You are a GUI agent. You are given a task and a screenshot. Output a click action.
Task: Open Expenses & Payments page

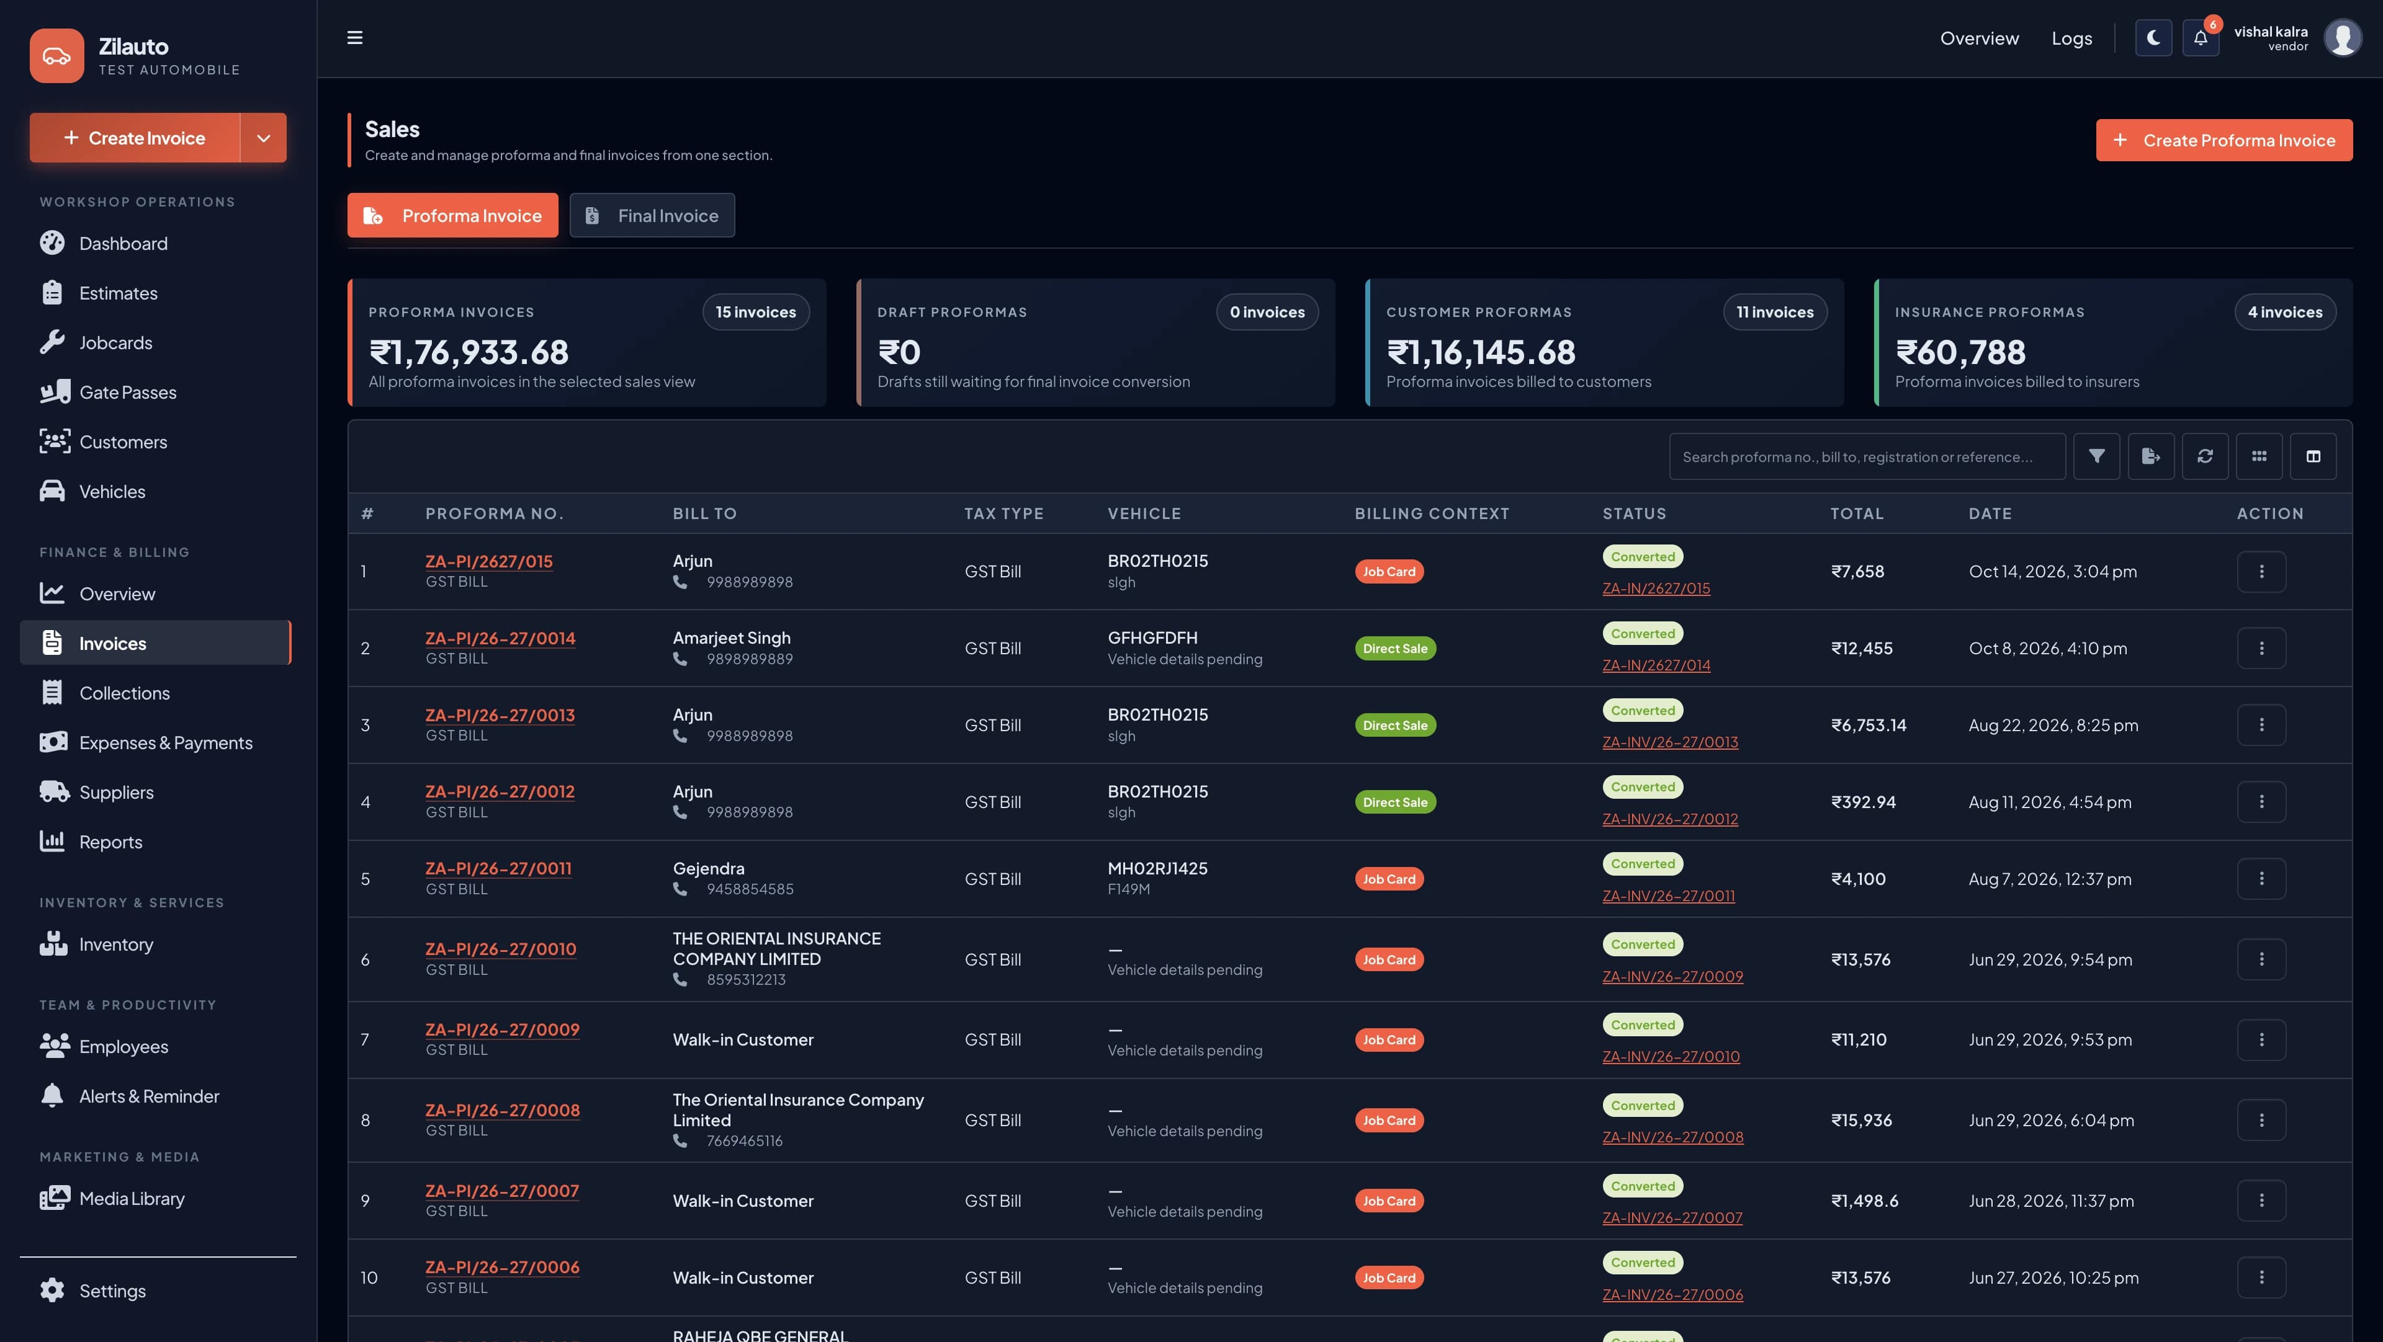[155, 743]
